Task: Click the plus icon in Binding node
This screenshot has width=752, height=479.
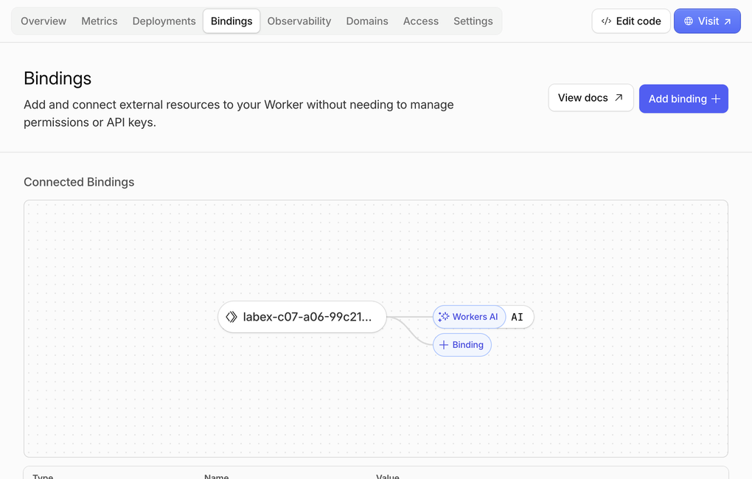Action: pos(444,345)
